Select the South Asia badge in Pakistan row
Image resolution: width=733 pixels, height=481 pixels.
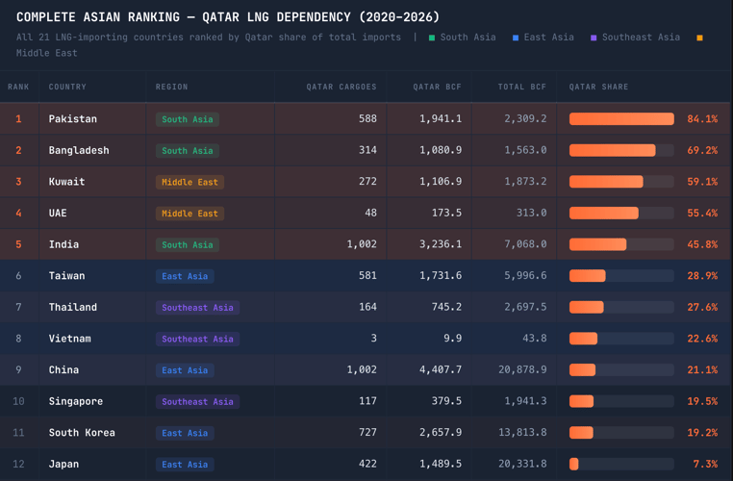pos(188,119)
